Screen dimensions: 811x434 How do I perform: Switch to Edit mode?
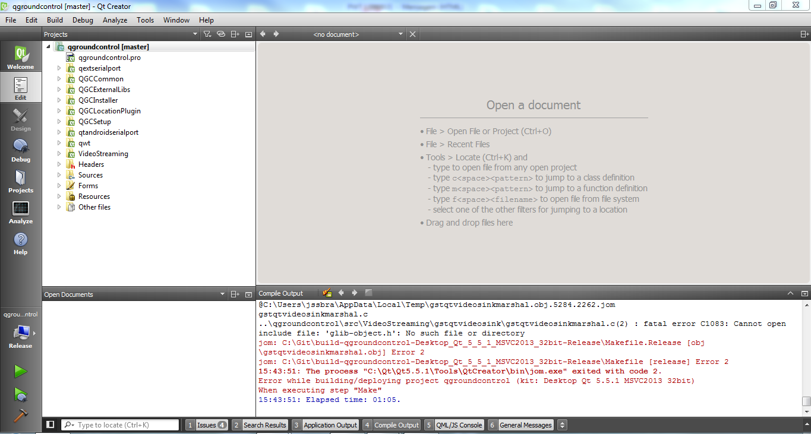(x=21, y=88)
